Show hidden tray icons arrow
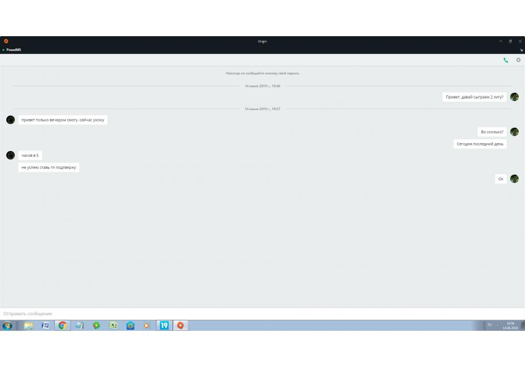 (498, 325)
